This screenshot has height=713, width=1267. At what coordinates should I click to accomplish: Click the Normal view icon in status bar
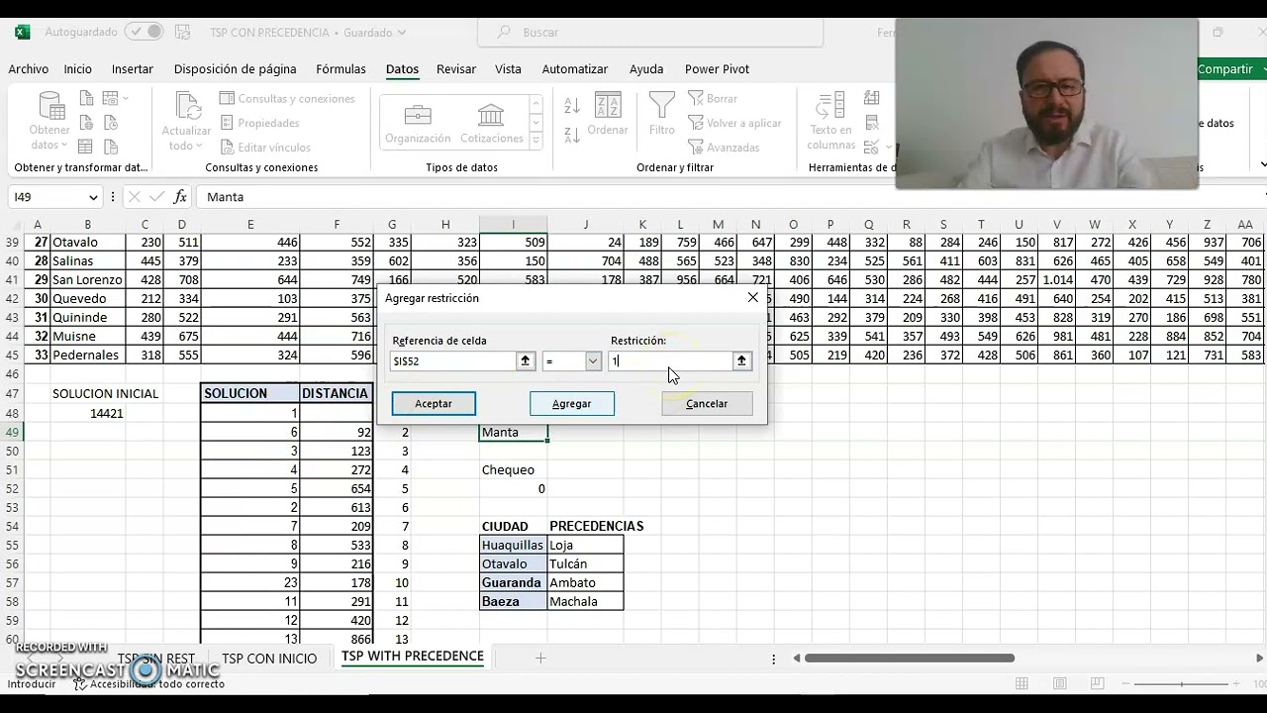tap(1023, 684)
